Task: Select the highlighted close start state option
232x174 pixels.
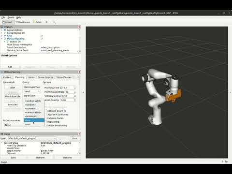Action: 34,120
